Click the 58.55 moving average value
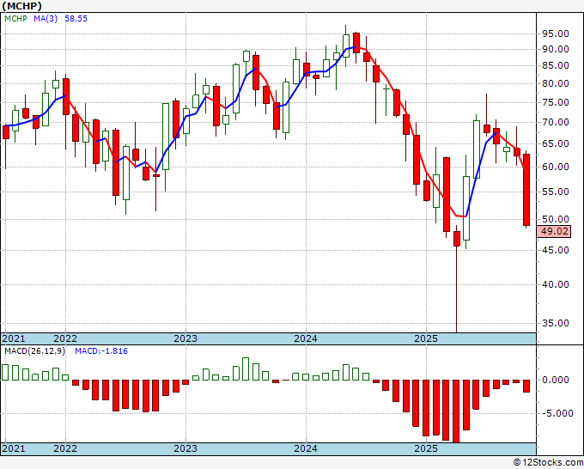 [x=76, y=19]
